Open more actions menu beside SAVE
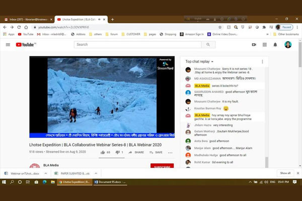Screen dimensions: 302x201 tap(171, 152)
